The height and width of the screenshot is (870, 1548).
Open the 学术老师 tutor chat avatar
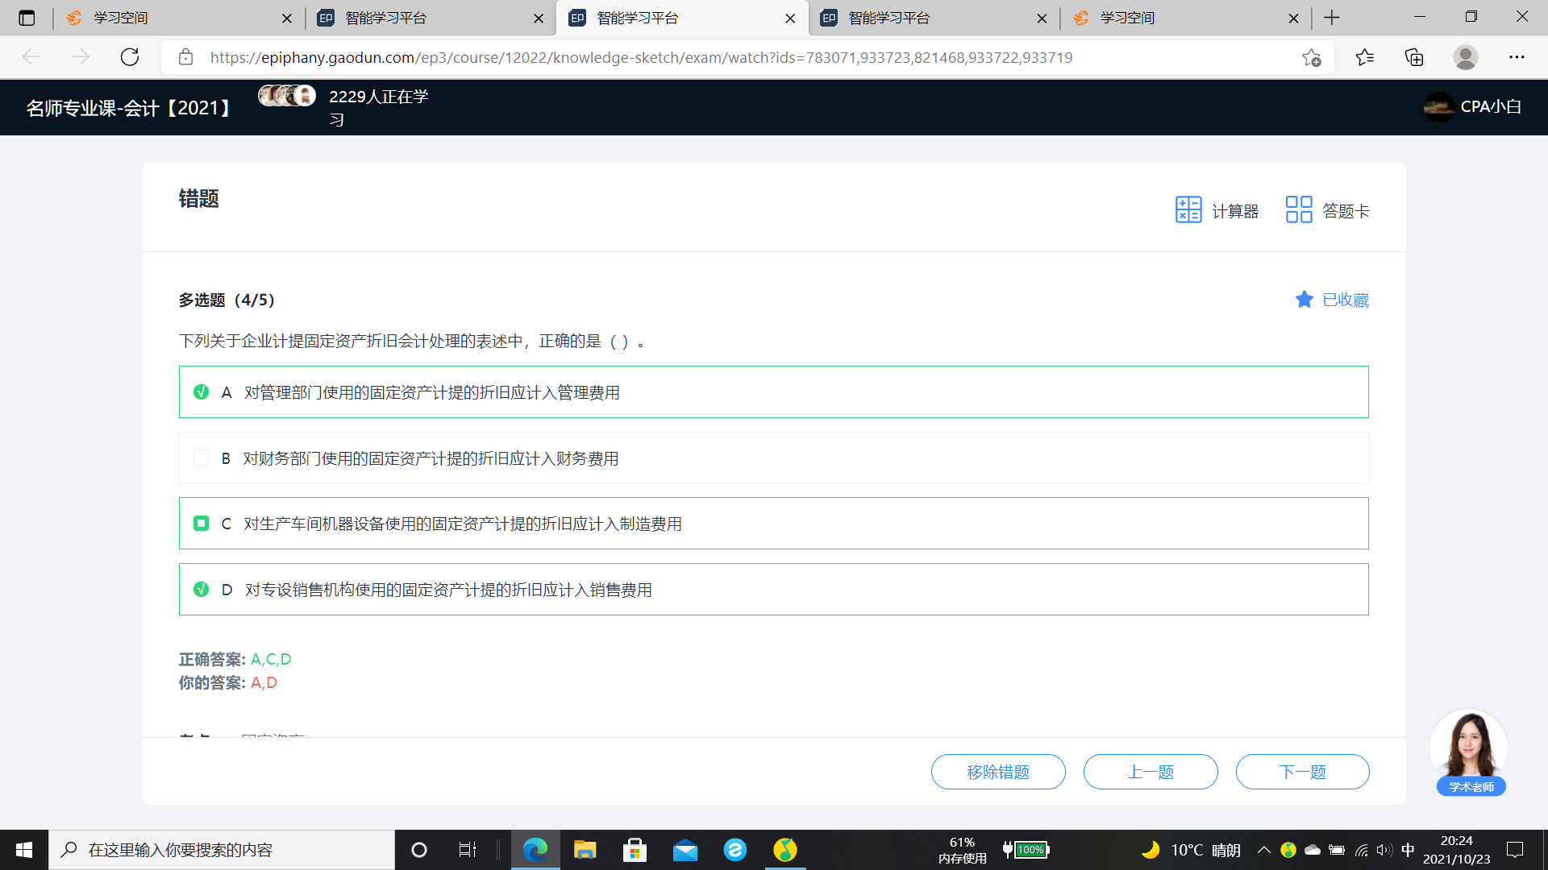coord(1470,753)
